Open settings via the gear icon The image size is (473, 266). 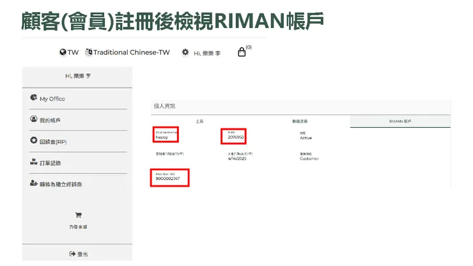[x=185, y=52]
